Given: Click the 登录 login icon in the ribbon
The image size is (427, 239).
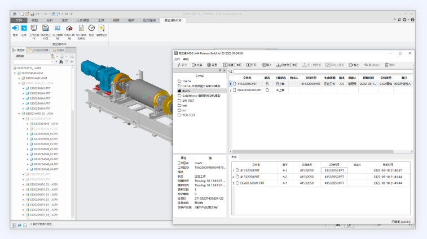Looking at the screenshot, I should [x=15, y=28].
